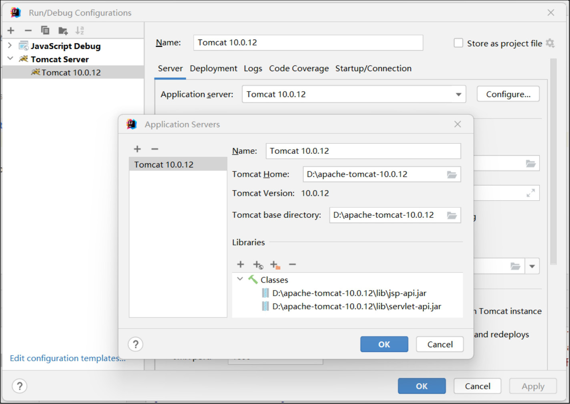Screen dimensions: 570x404
Task: Open the Application server dropdown
Action: click(x=458, y=95)
